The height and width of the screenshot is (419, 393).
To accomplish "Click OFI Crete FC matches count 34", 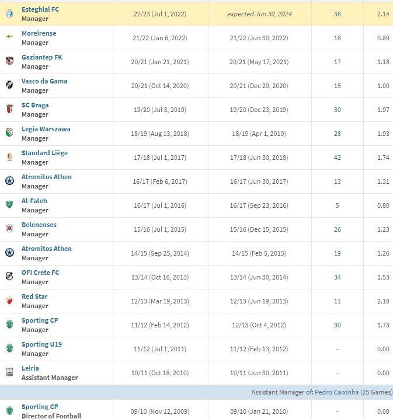I will 338,277.
